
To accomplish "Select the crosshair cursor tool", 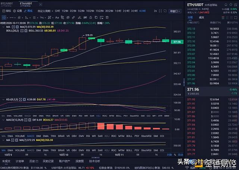I will [4, 18].
